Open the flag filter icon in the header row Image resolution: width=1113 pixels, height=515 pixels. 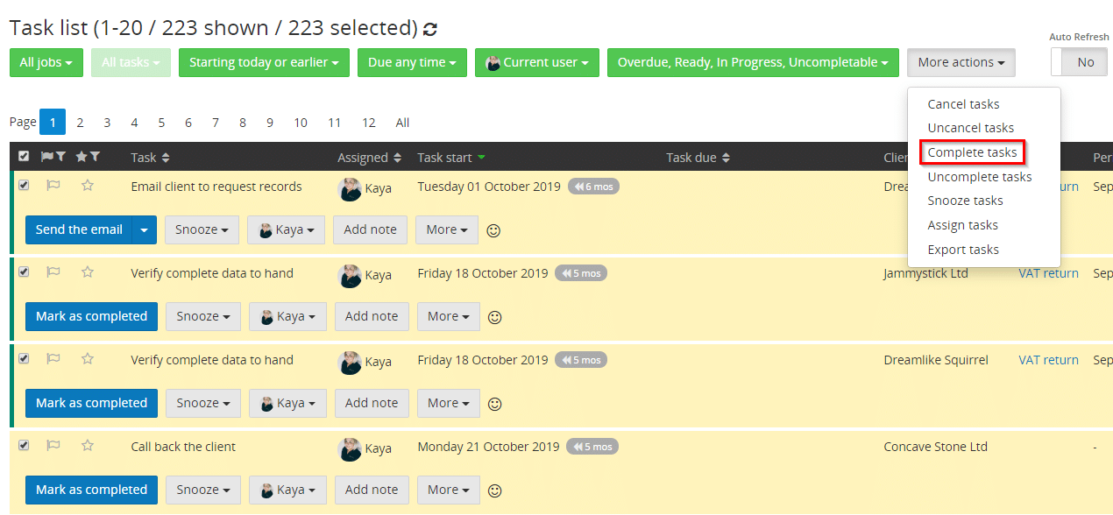coord(63,156)
